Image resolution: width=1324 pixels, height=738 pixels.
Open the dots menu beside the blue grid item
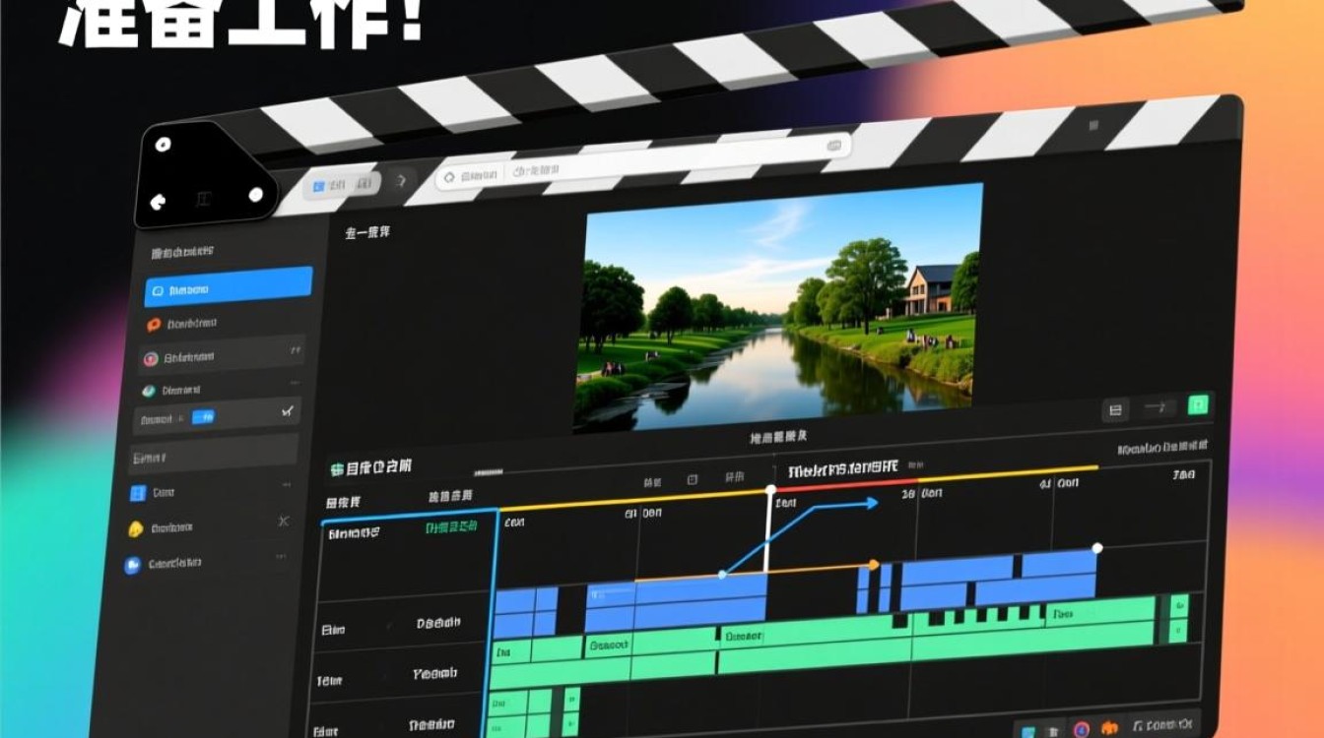click(287, 485)
